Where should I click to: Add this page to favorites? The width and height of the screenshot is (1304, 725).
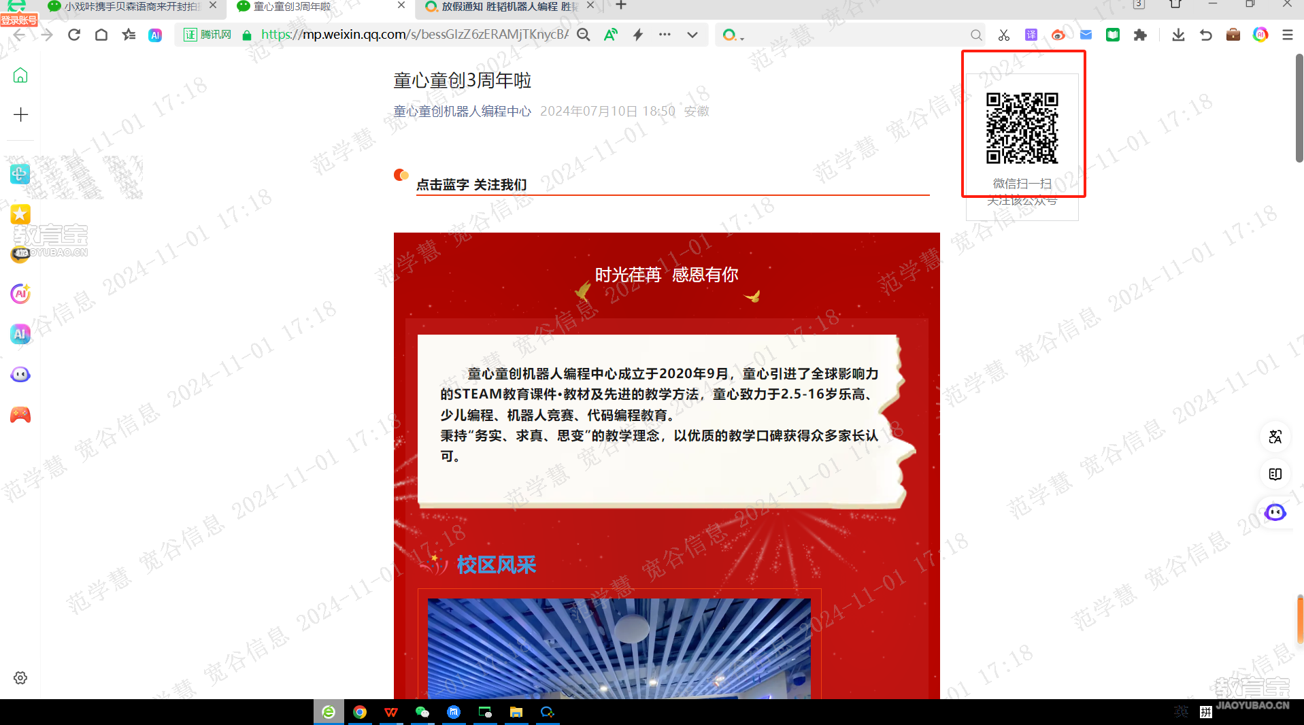point(129,35)
